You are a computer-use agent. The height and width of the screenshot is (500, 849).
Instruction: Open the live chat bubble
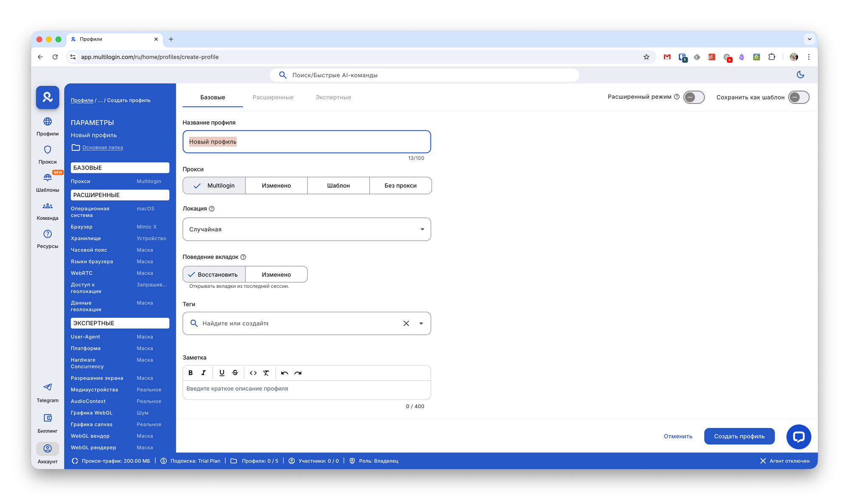click(x=798, y=436)
